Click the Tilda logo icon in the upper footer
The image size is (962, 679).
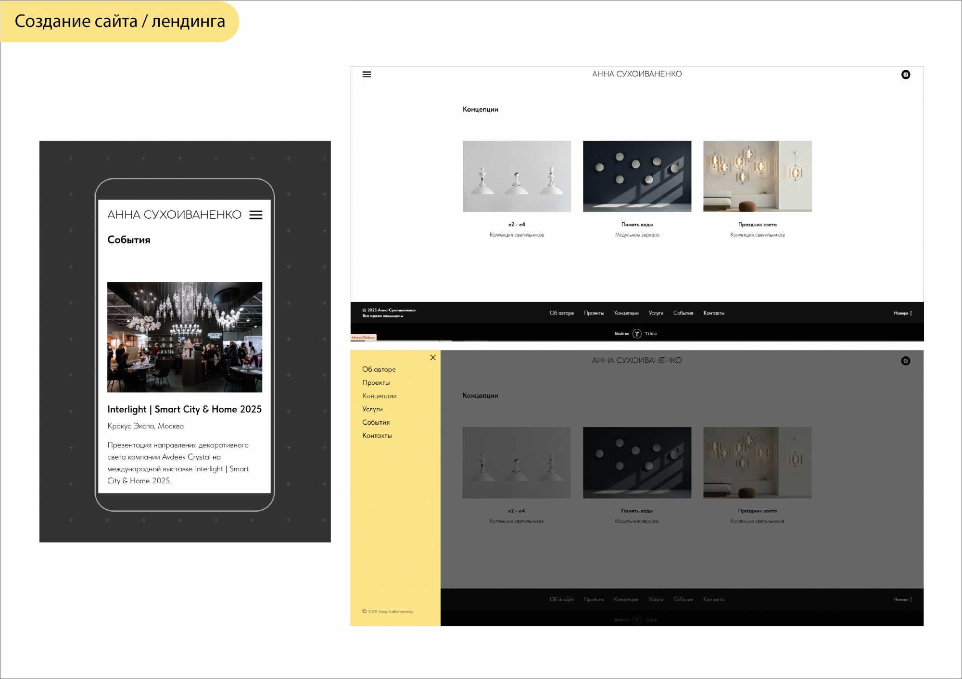(x=637, y=334)
